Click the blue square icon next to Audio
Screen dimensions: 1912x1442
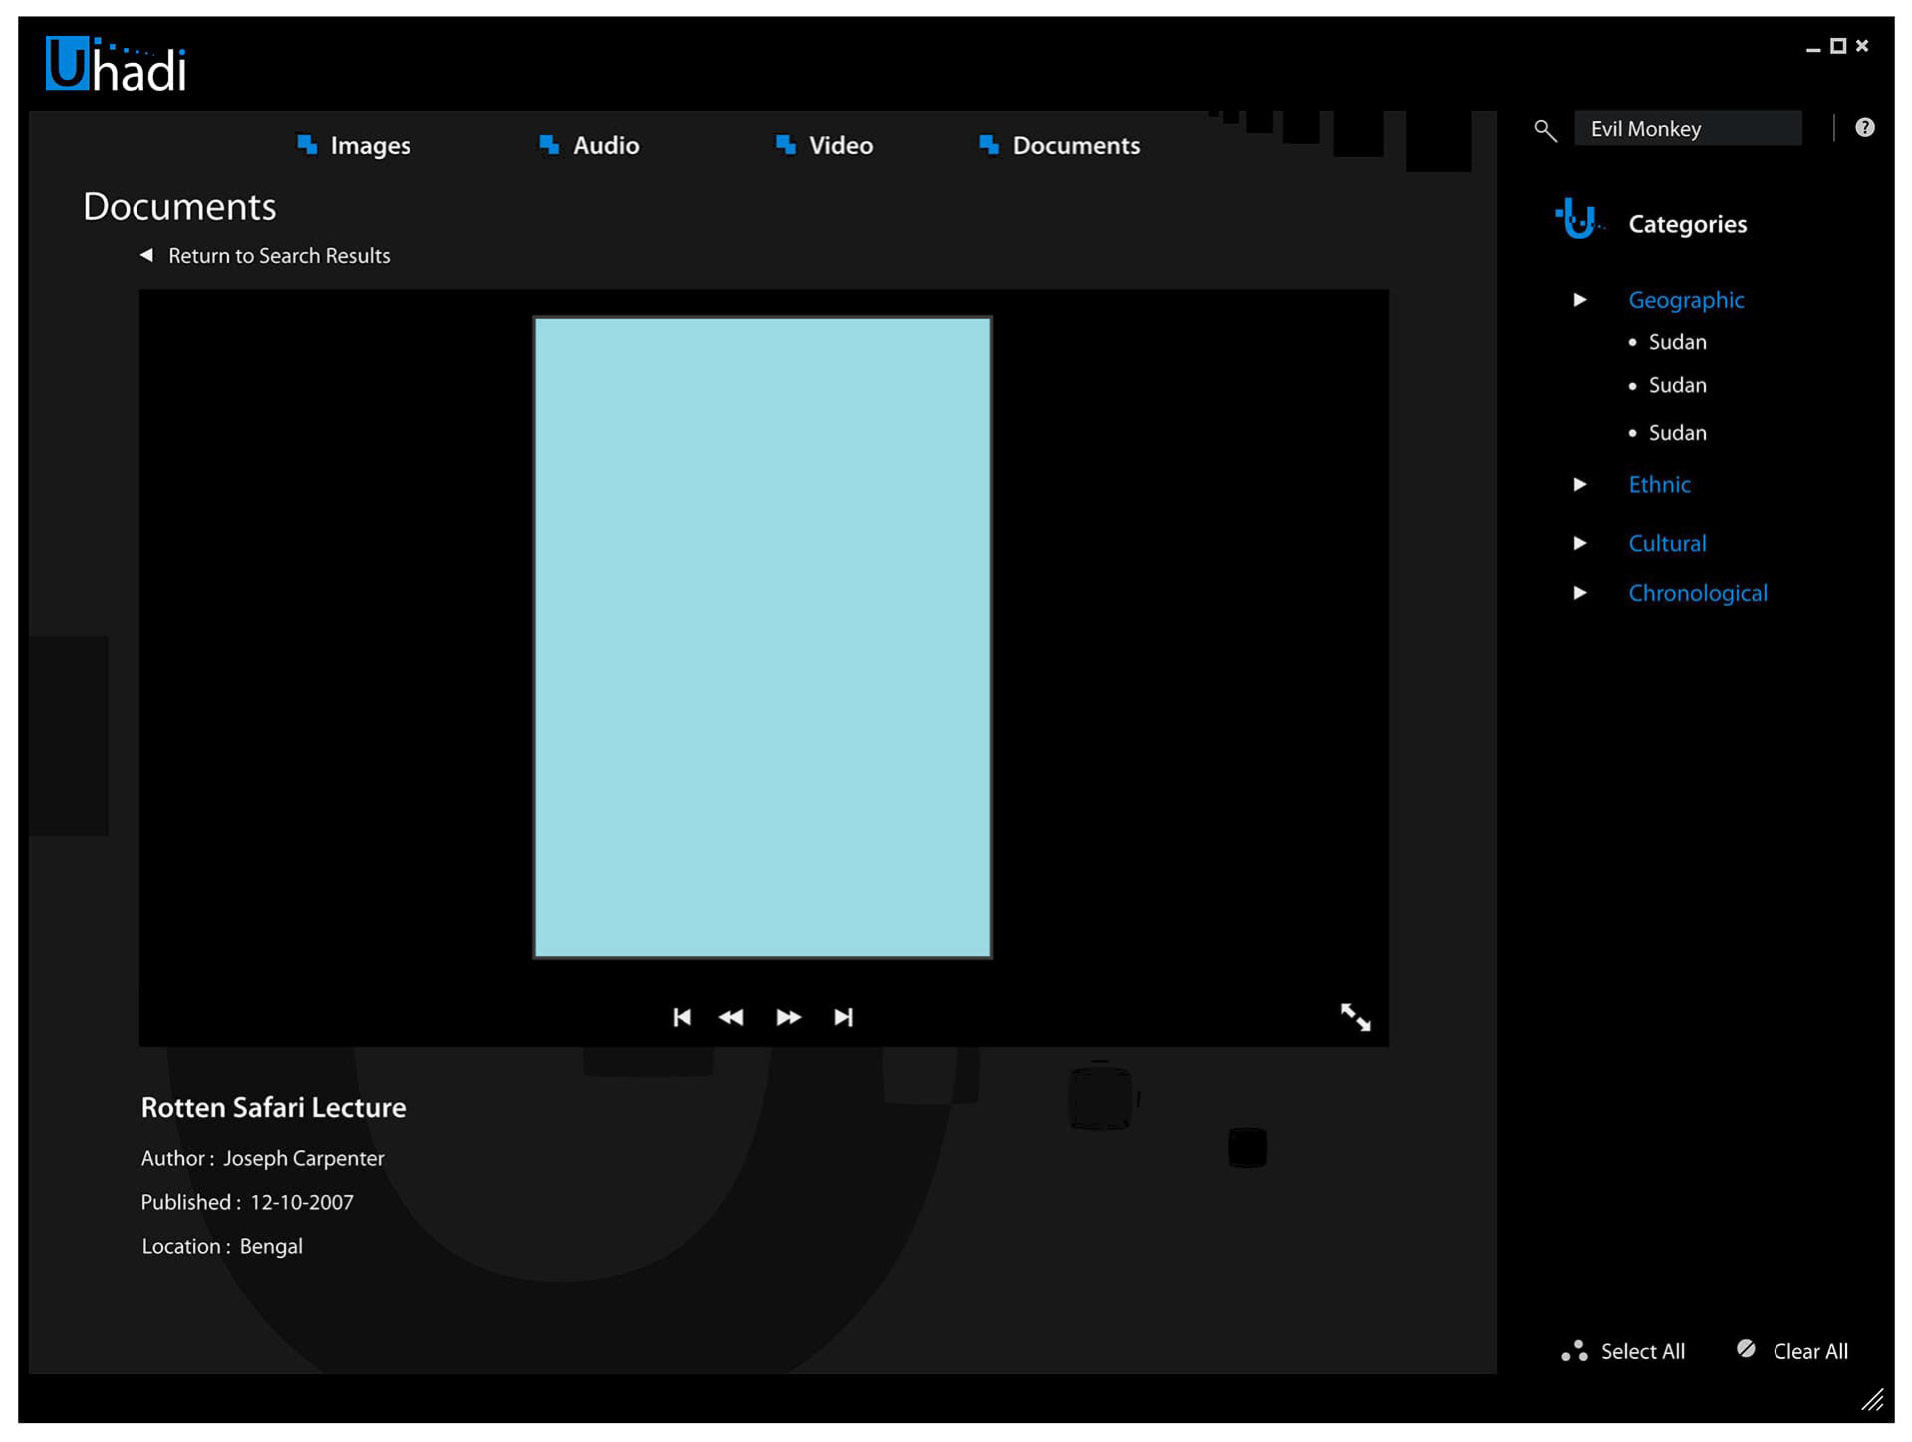pos(549,145)
